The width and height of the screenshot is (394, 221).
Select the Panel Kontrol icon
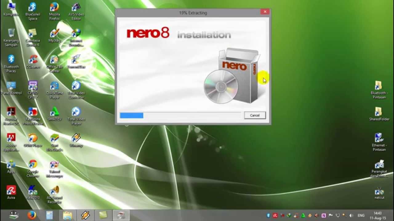coord(11,88)
